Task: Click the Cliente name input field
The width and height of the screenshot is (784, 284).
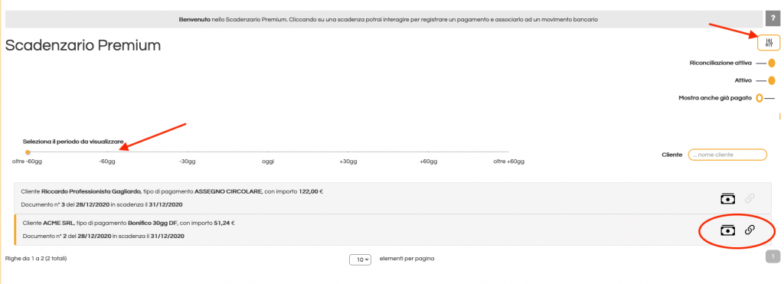Action: click(x=727, y=155)
